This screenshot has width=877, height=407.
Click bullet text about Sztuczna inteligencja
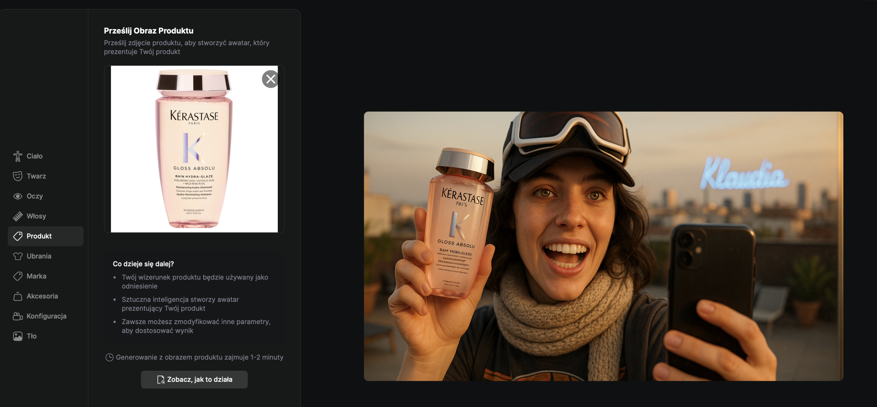pos(180,304)
